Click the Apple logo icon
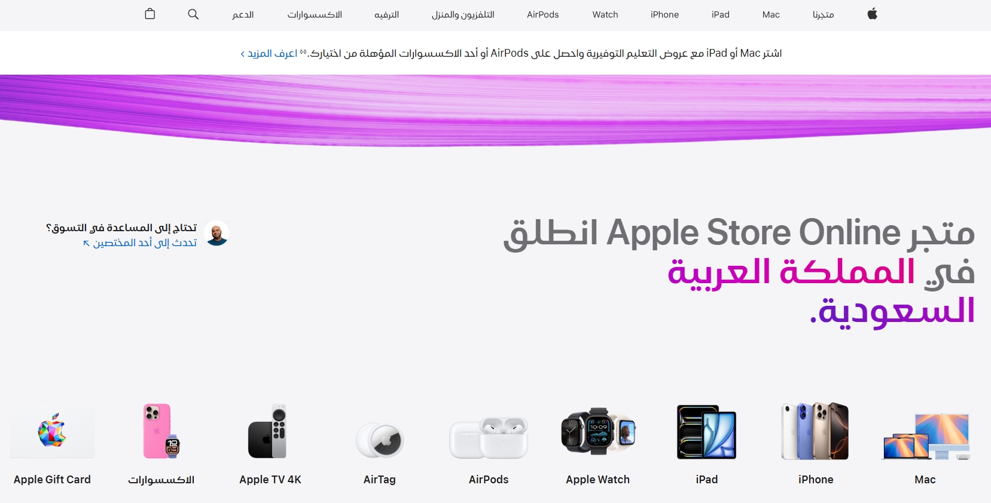Screen dimensions: 991x503 tap(872, 14)
